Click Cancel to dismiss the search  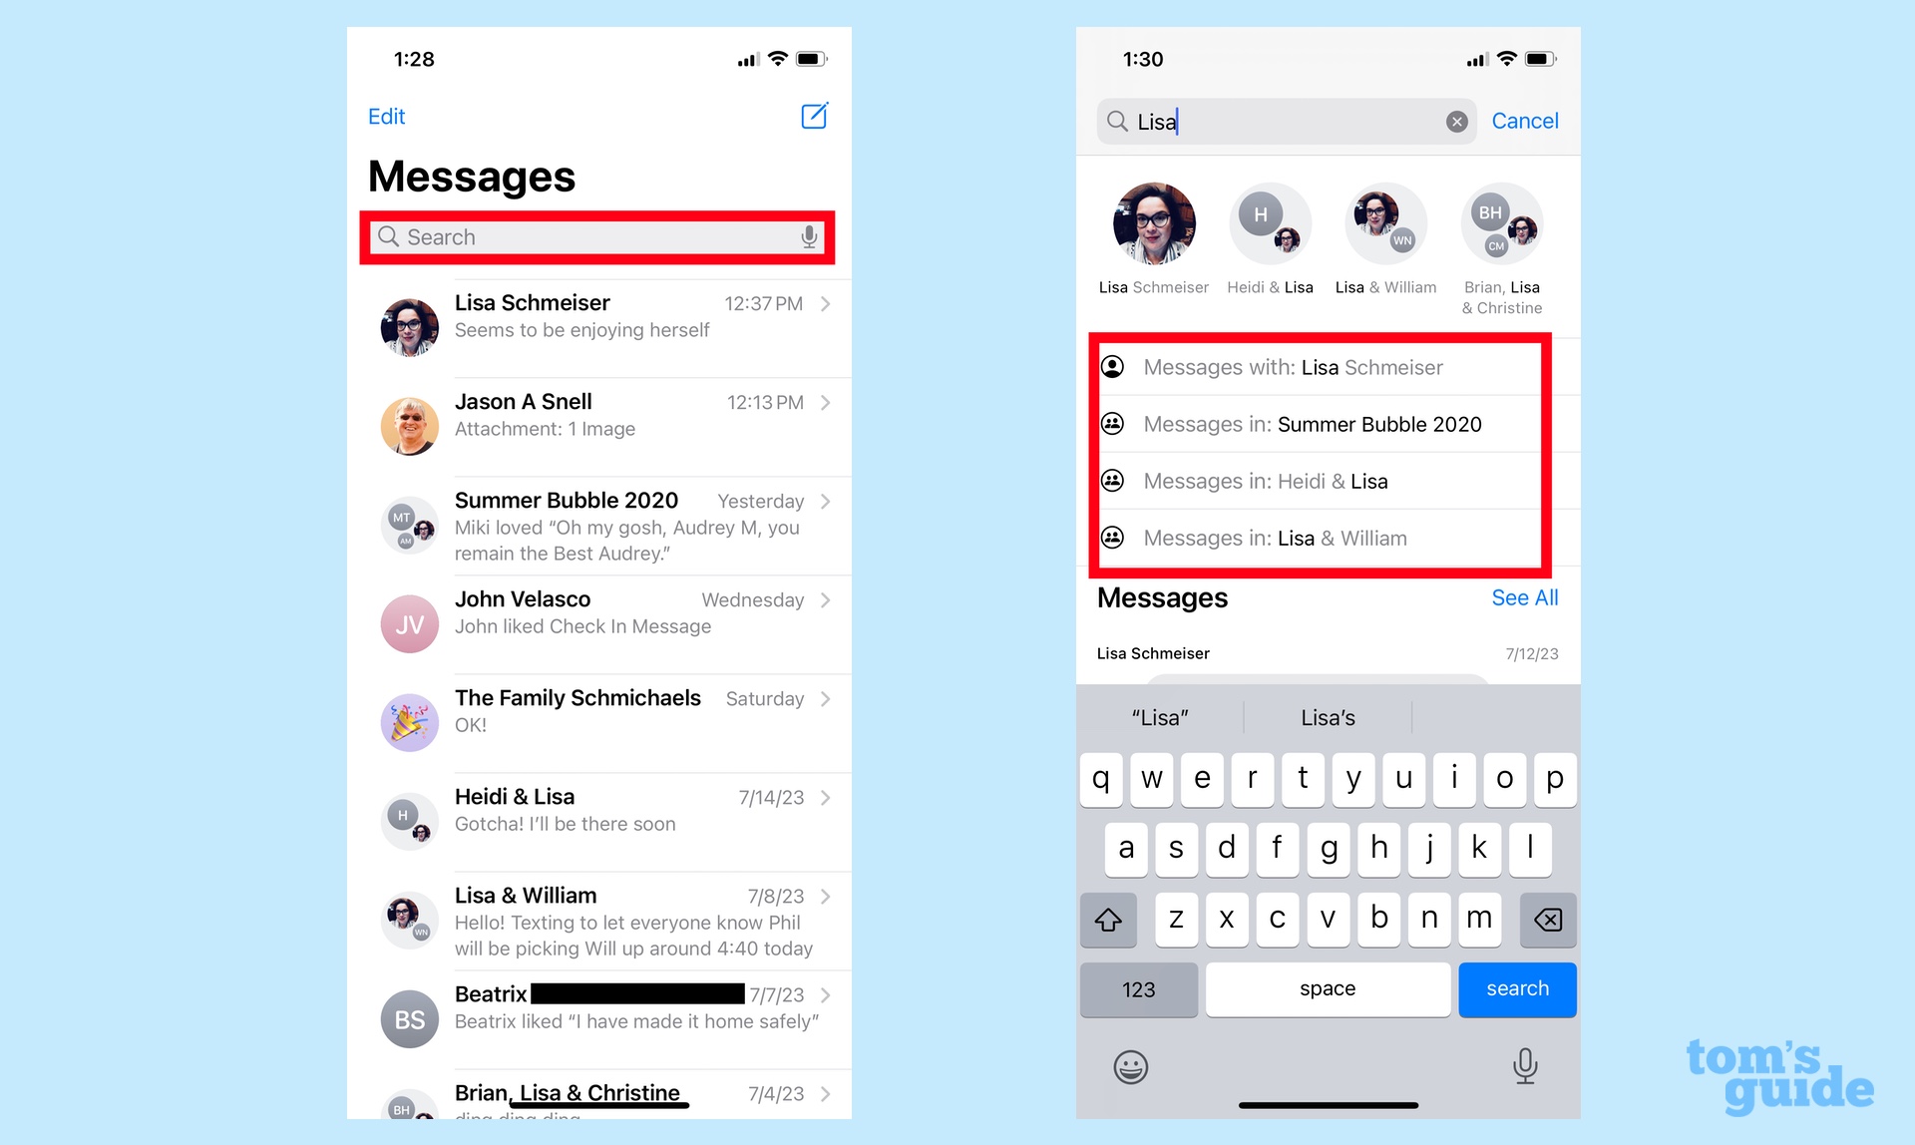click(x=1522, y=122)
